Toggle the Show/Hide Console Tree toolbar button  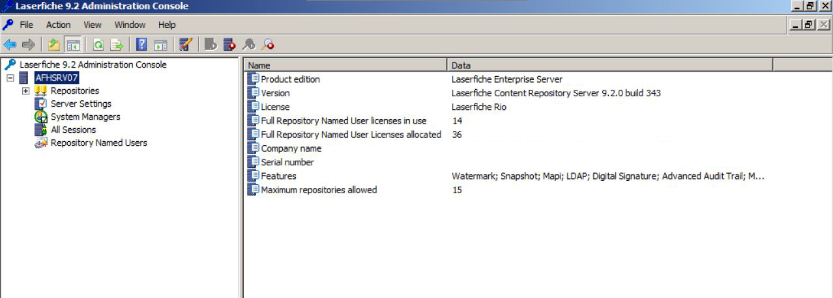point(73,44)
